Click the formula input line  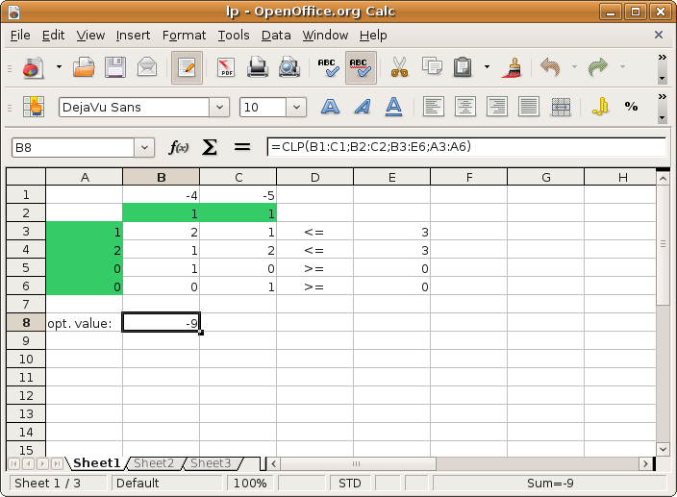pyautogui.click(x=465, y=147)
